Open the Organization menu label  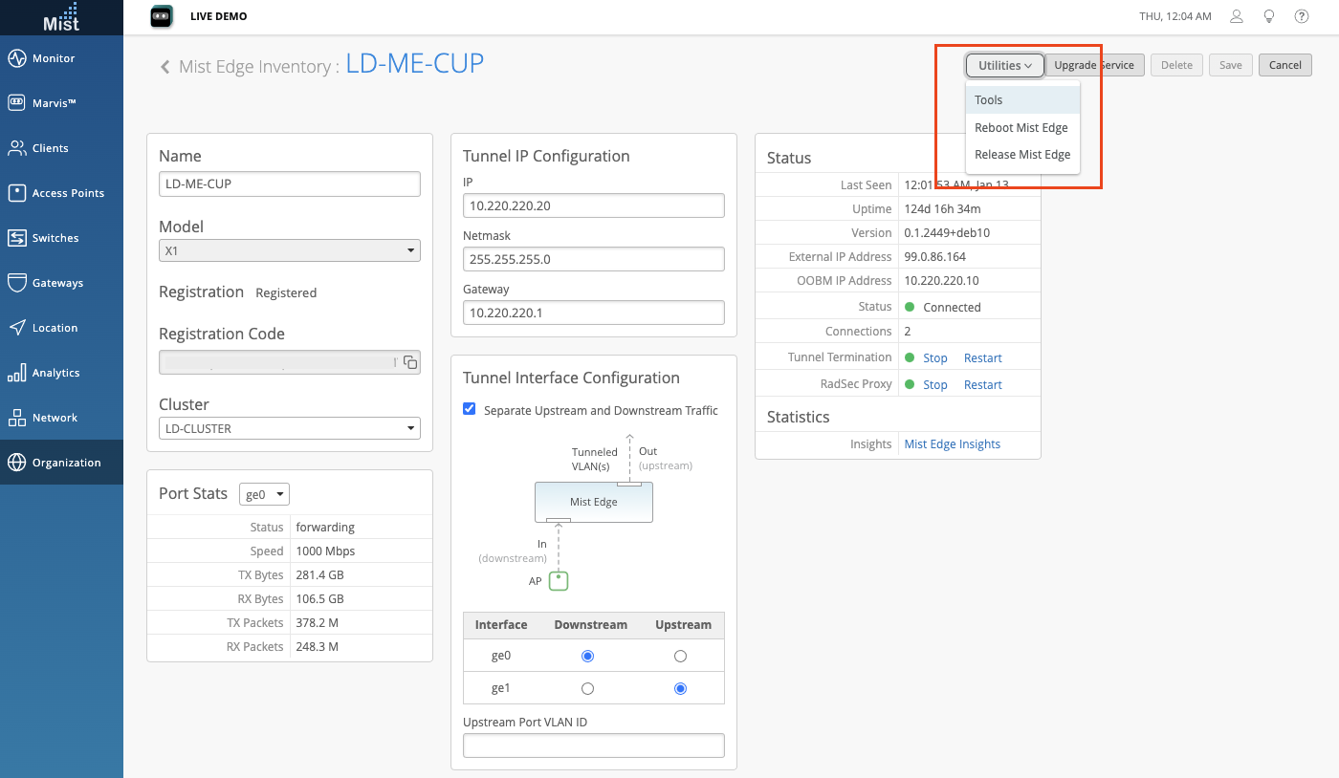[x=67, y=463]
